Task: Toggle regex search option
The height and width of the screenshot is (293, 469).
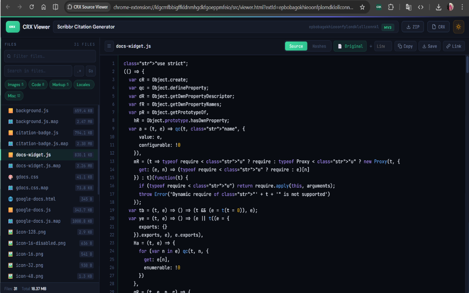Action: (79, 71)
